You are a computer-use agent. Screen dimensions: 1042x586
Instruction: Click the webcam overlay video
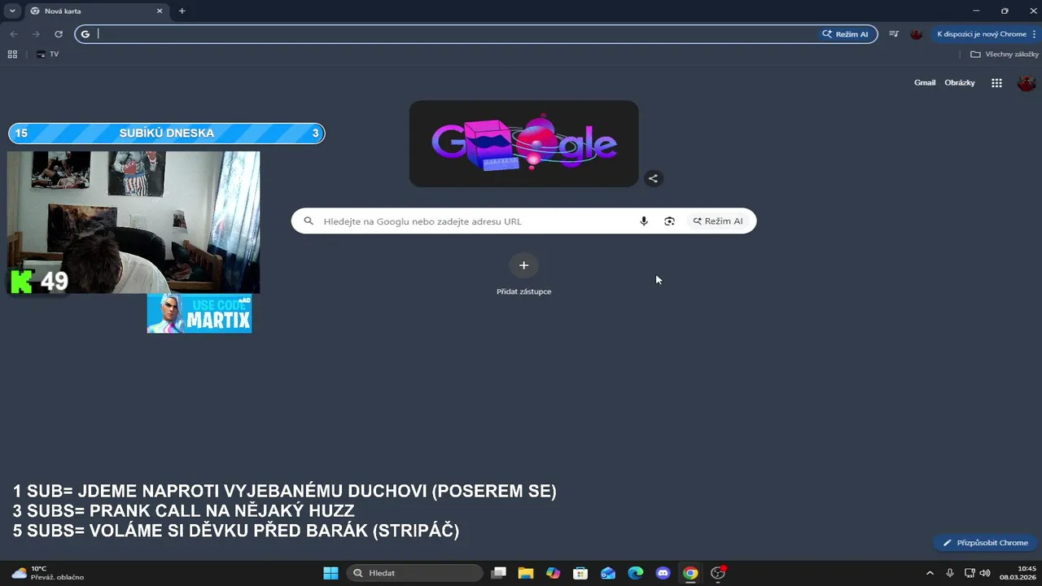[134, 222]
